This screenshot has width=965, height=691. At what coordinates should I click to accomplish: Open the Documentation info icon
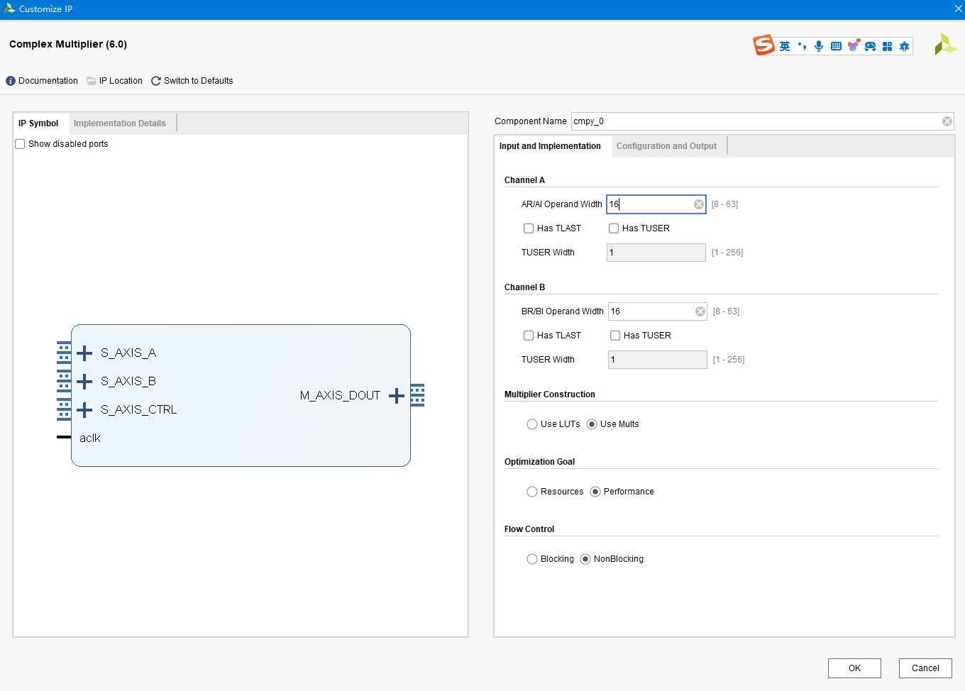point(11,81)
